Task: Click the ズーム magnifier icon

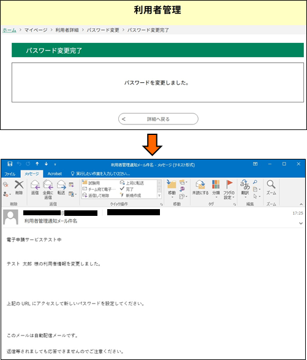Action: tap(271, 187)
